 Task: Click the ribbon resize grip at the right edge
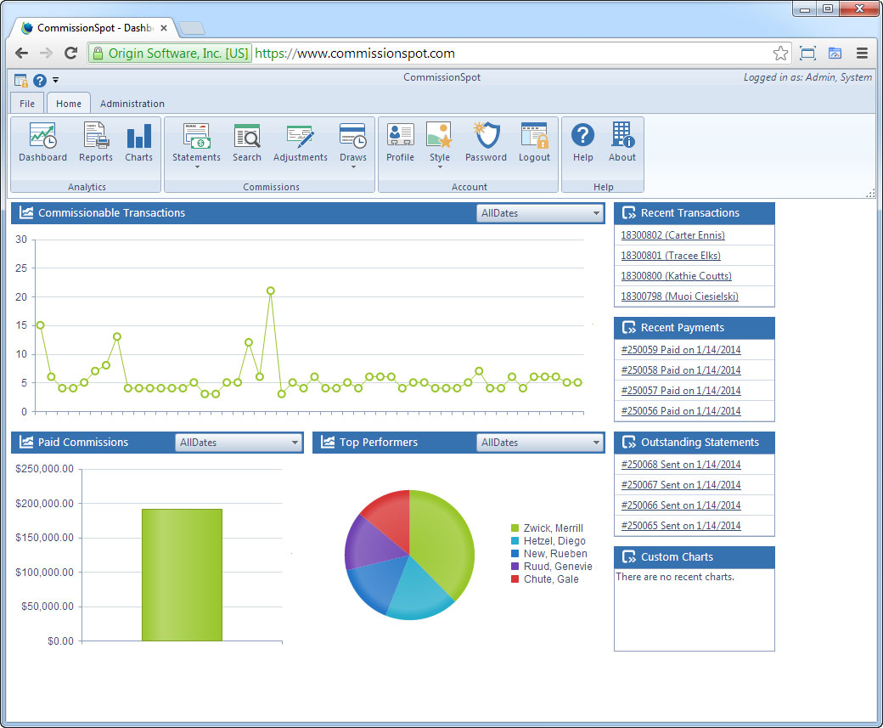[x=870, y=193]
